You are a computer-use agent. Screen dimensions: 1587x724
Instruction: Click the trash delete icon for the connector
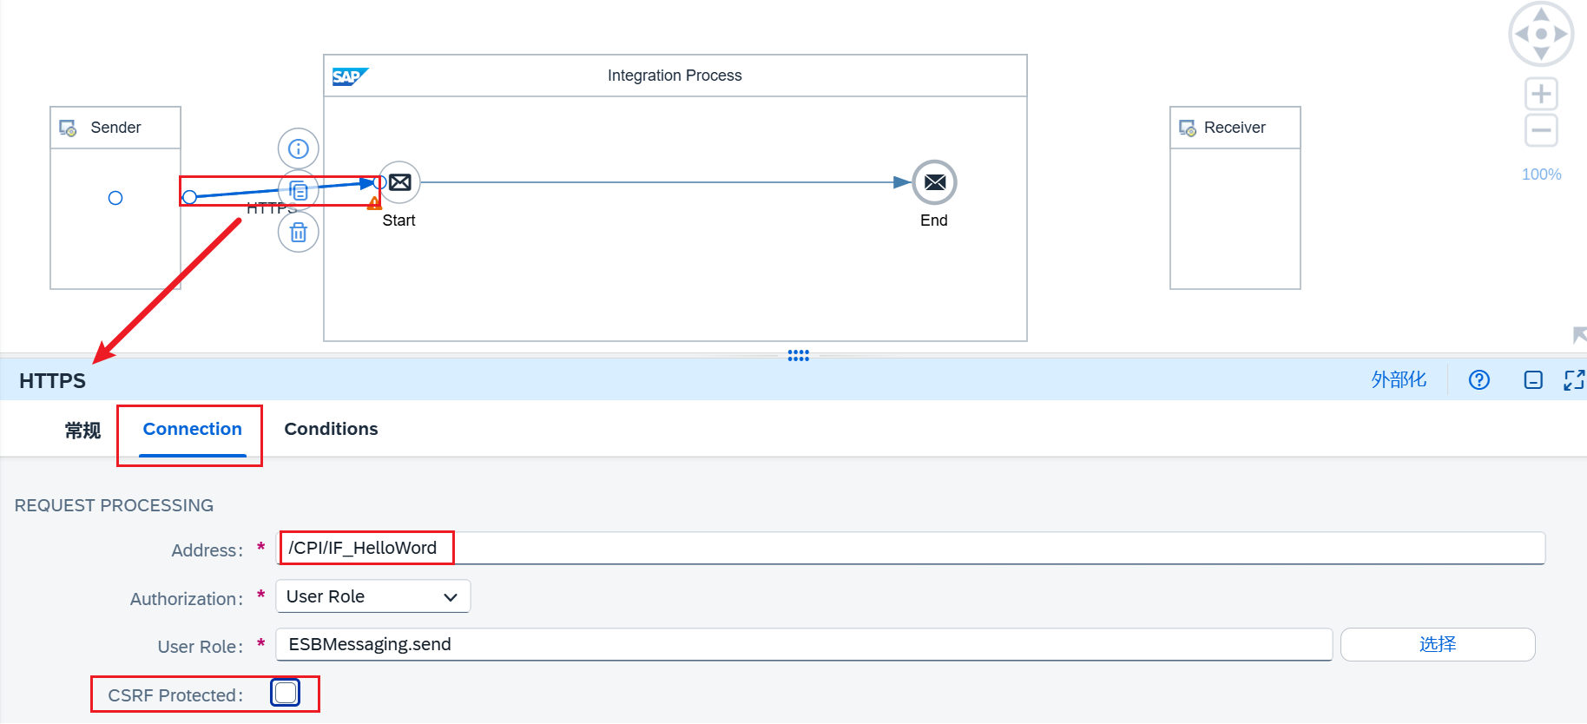point(299,233)
